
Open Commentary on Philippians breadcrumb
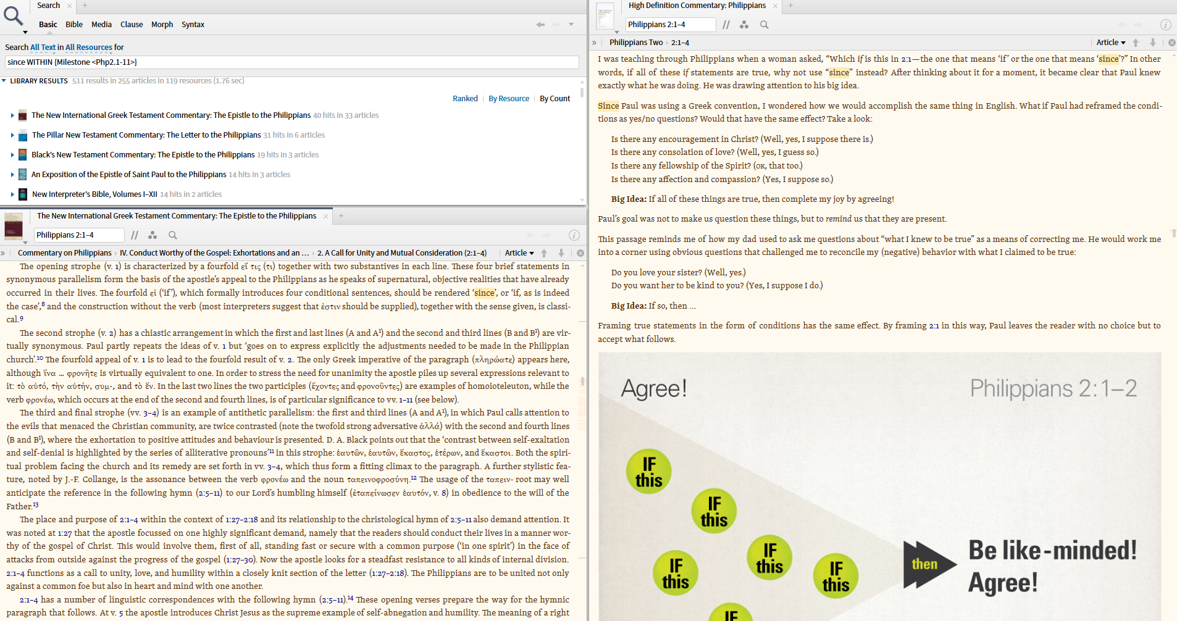[x=65, y=253]
